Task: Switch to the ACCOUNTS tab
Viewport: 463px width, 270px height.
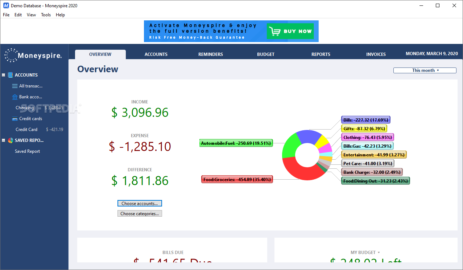Action: [156, 54]
